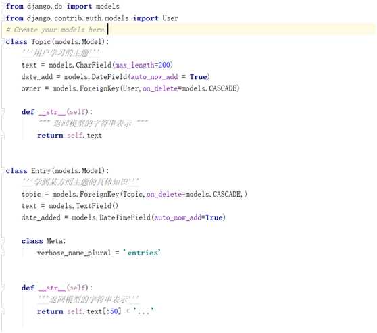
Task: Click 'DateTimeField' in the date_added line
Action: [x=125, y=217]
